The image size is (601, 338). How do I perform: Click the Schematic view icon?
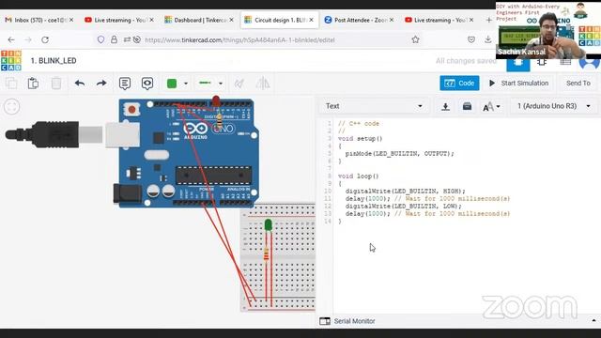pos(542,62)
